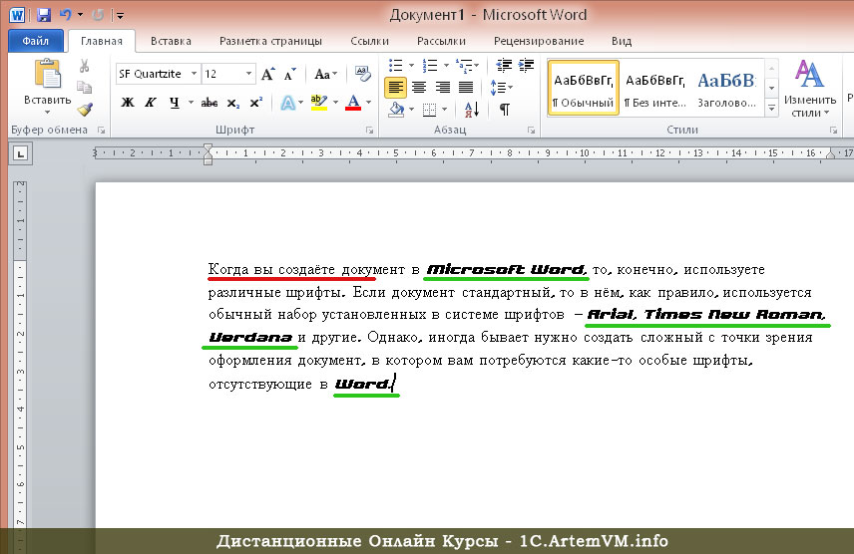This screenshot has width=854, height=554.
Task: Open the Ссылки tab
Action: click(369, 41)
